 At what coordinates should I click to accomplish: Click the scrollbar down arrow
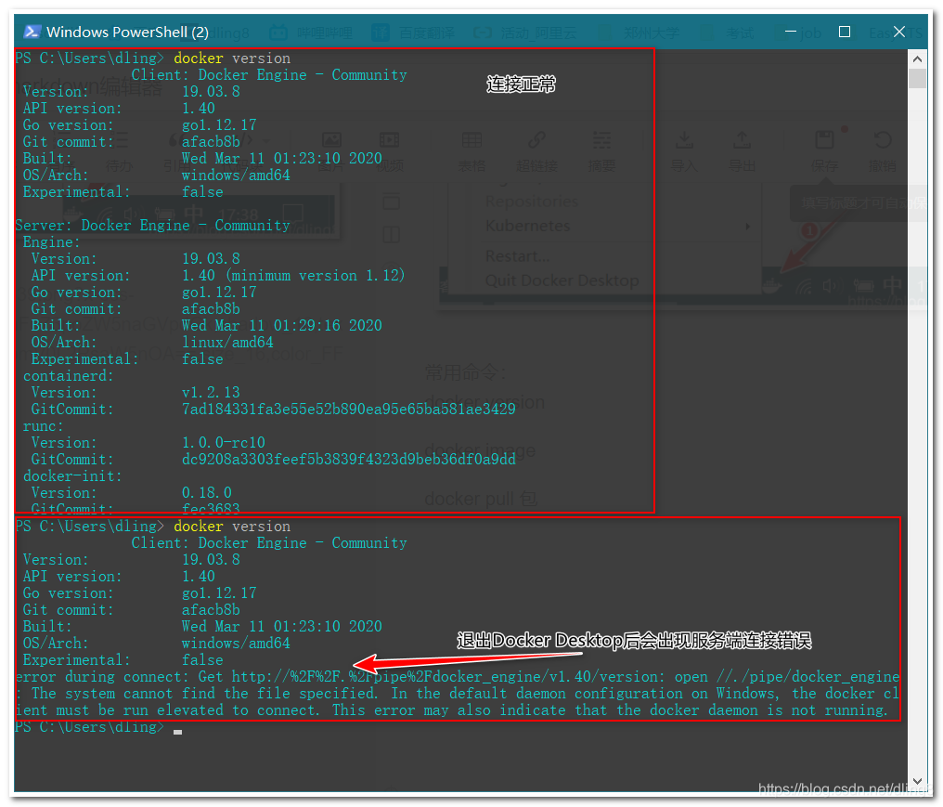tap(916, 781)
